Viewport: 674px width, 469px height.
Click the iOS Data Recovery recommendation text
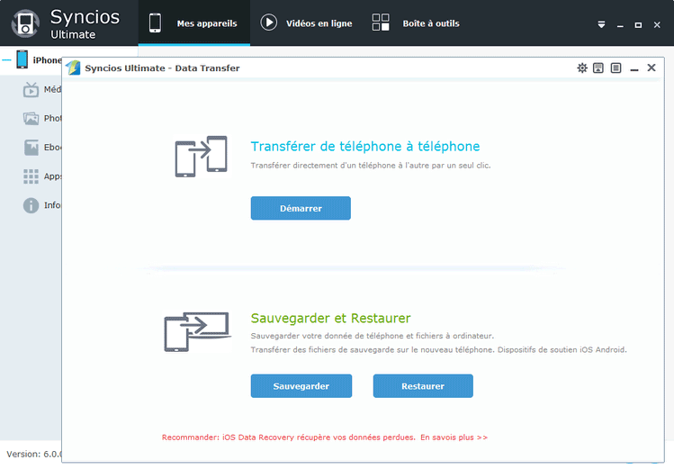(x=289, y=437)
